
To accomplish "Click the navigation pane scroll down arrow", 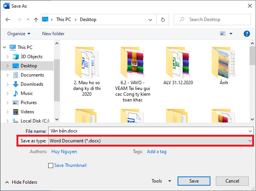I will (57, 119).
